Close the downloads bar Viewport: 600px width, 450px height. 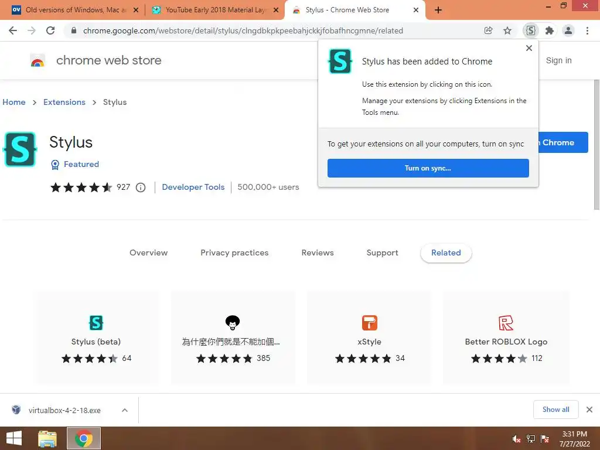click(x=589, y=410)
